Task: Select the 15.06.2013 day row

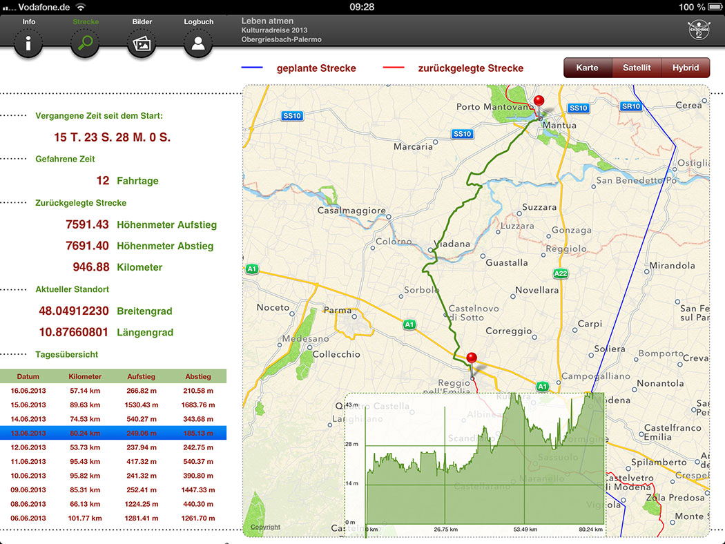Action: [113, 405]
